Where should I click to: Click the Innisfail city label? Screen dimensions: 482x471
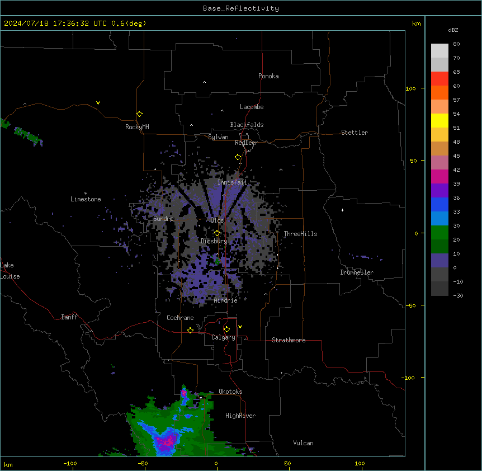click(232, 182)
